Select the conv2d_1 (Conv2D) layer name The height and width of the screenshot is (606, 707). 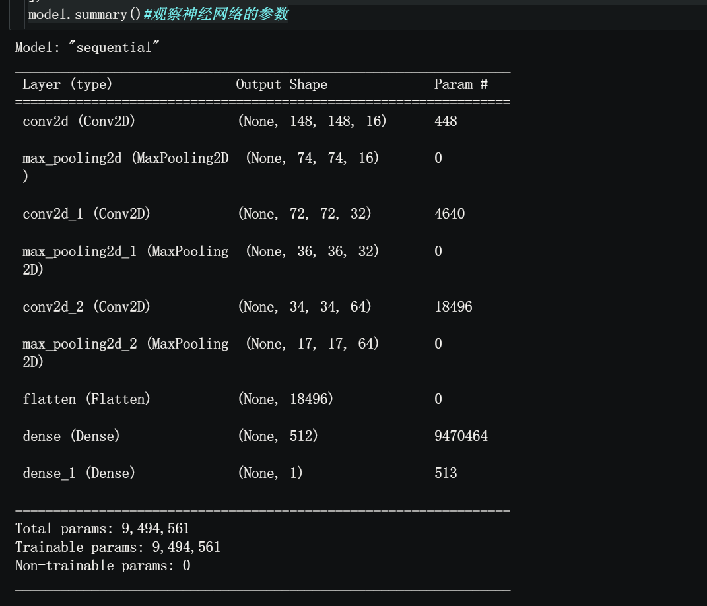point(86,214)
